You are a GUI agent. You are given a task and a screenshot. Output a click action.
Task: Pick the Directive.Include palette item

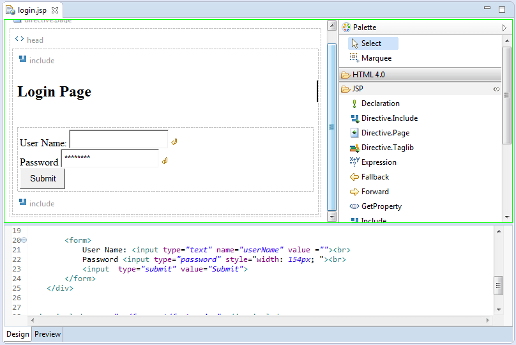coord(384,118)
